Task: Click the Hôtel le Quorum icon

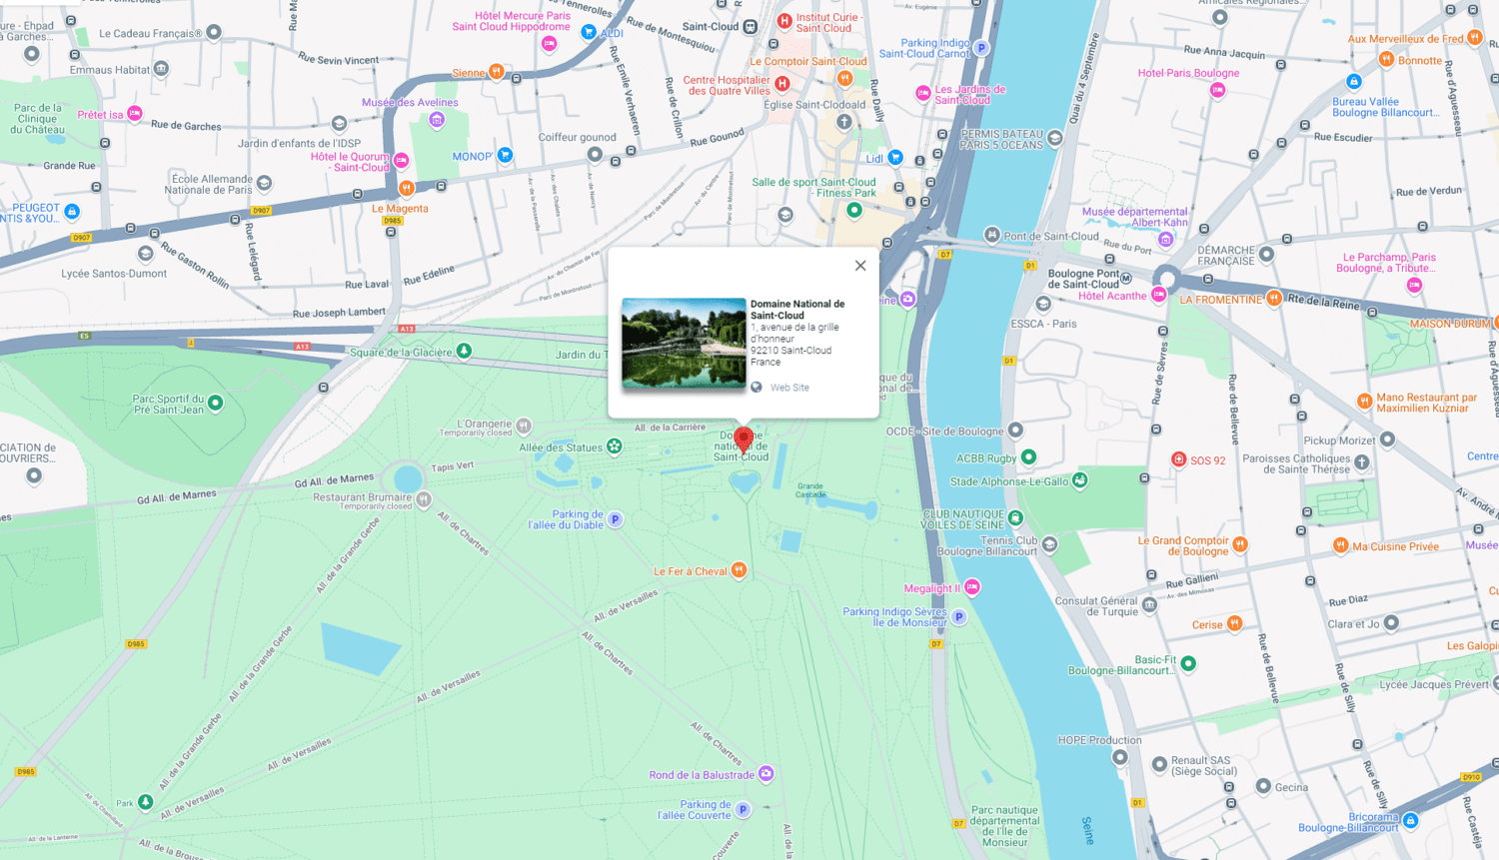Action: [x=401, y=160]
